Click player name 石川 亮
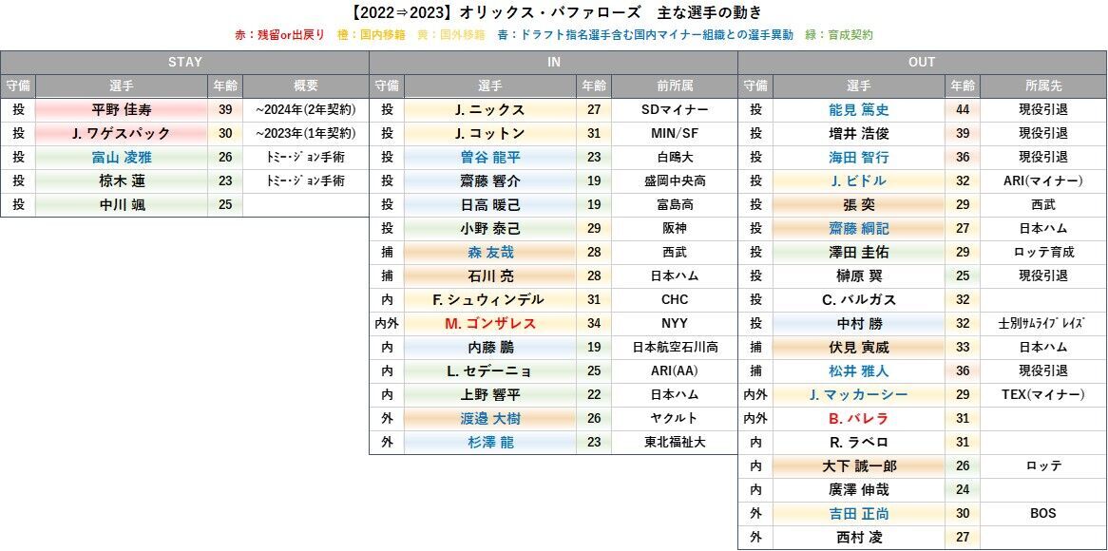The image size is (1108, 551). [x=489, y=276]
